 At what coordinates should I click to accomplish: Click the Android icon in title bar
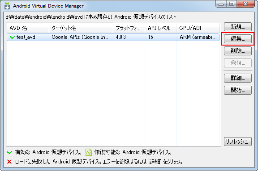click(7, 6)
